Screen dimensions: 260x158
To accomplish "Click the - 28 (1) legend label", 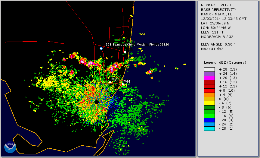I will pyautogui.click(x=226, y=128).
